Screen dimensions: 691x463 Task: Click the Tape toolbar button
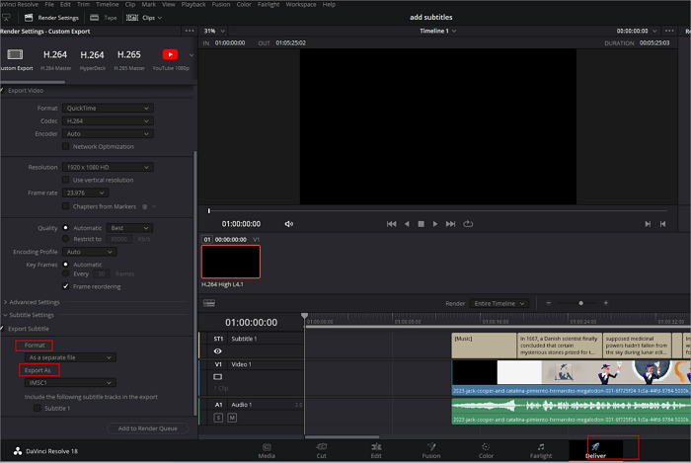pos(104,18)
